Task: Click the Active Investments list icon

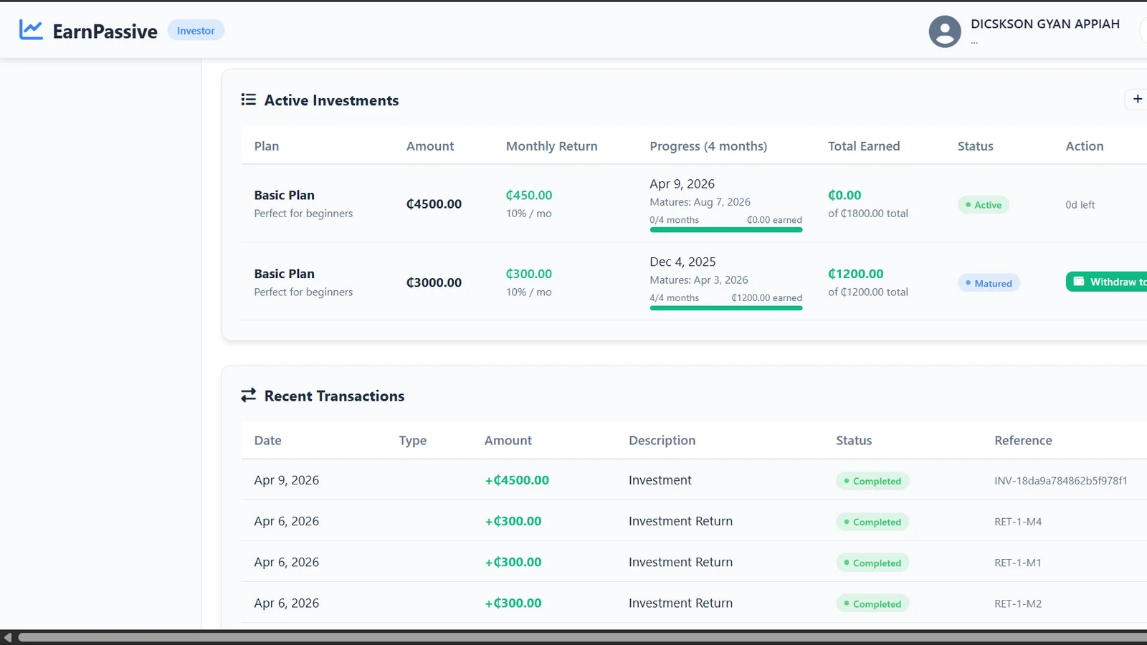Action: (249, 100)
